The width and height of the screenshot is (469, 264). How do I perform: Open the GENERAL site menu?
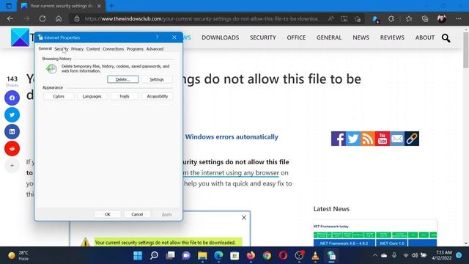(329, 37)
